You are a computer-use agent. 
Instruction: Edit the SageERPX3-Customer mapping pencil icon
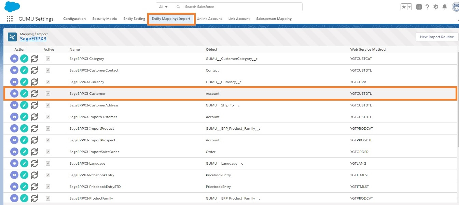point(24,93)
